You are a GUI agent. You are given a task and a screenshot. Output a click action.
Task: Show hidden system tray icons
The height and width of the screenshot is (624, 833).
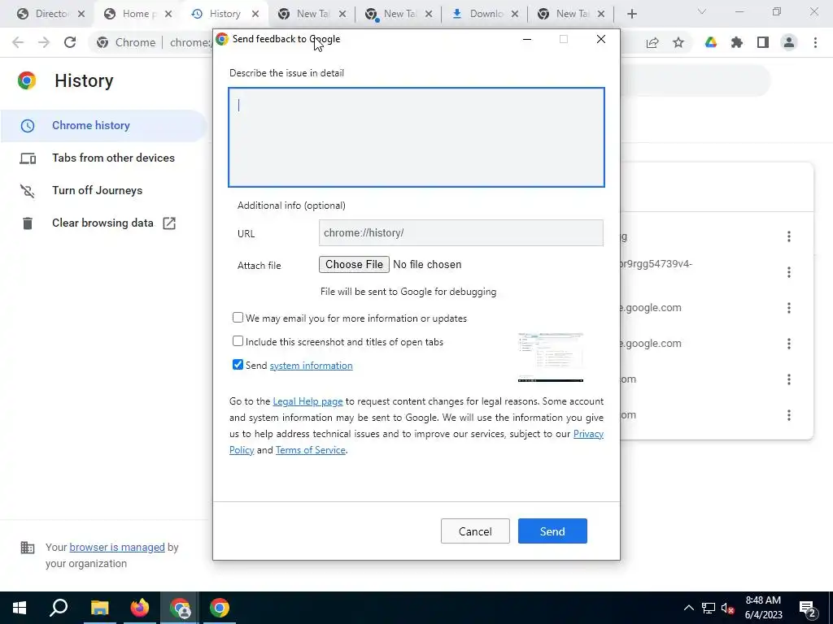[x=688, y=608]
